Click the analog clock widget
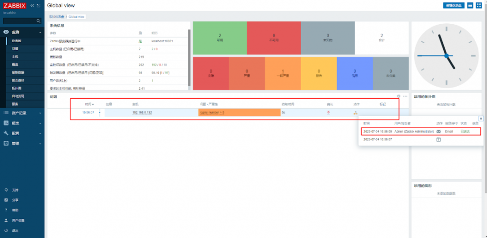487x238 pixels. click(446, 56)
